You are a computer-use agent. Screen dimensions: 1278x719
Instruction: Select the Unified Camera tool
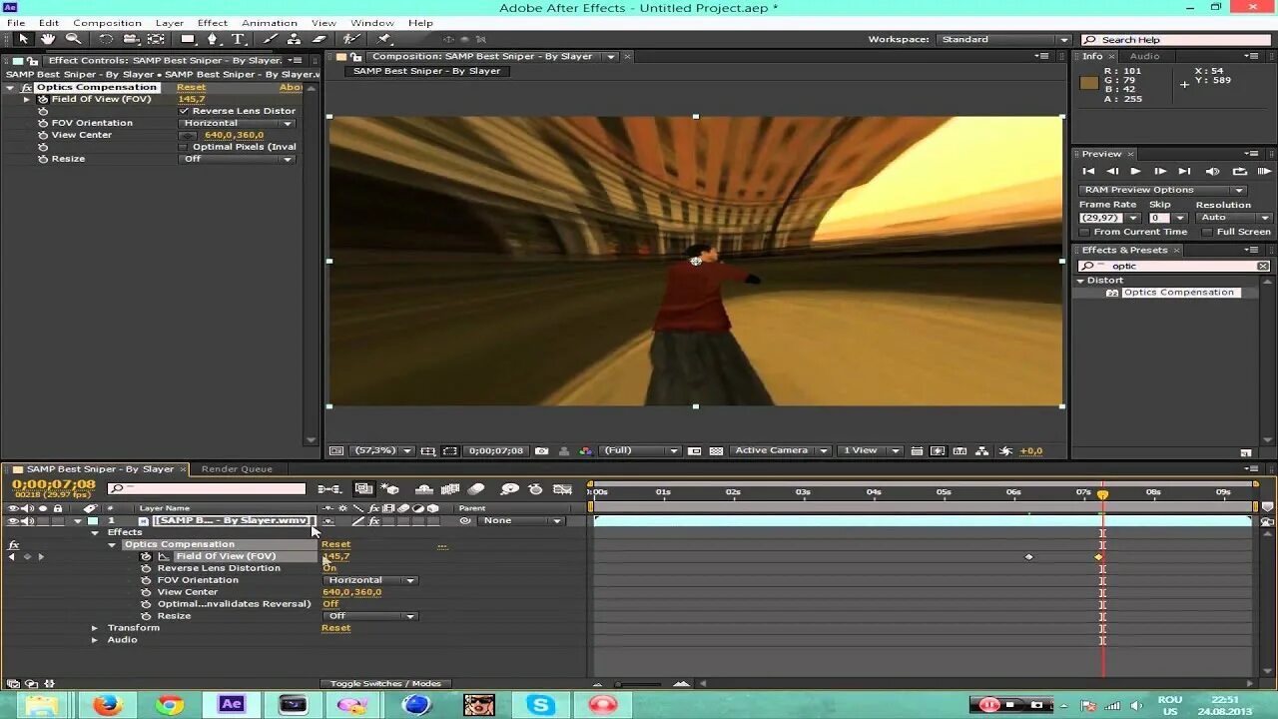tap(131, 39)
